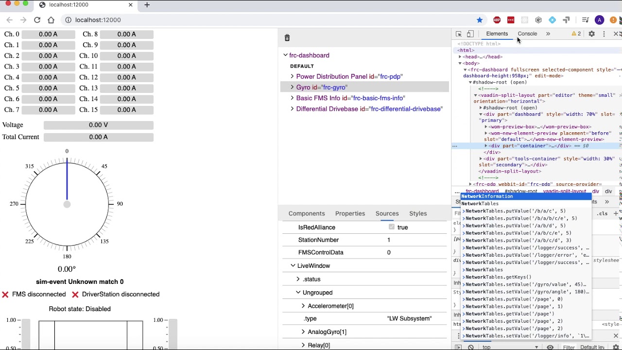The image size is (622, 350).
Task: Bookmark page with the star icon
Action: 480,20
